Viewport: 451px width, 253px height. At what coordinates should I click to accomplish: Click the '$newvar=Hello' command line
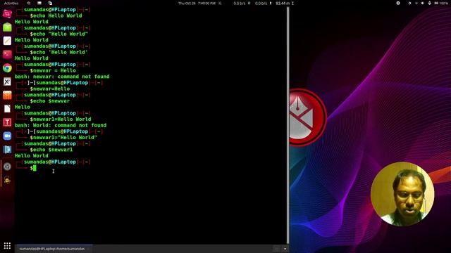50,89
